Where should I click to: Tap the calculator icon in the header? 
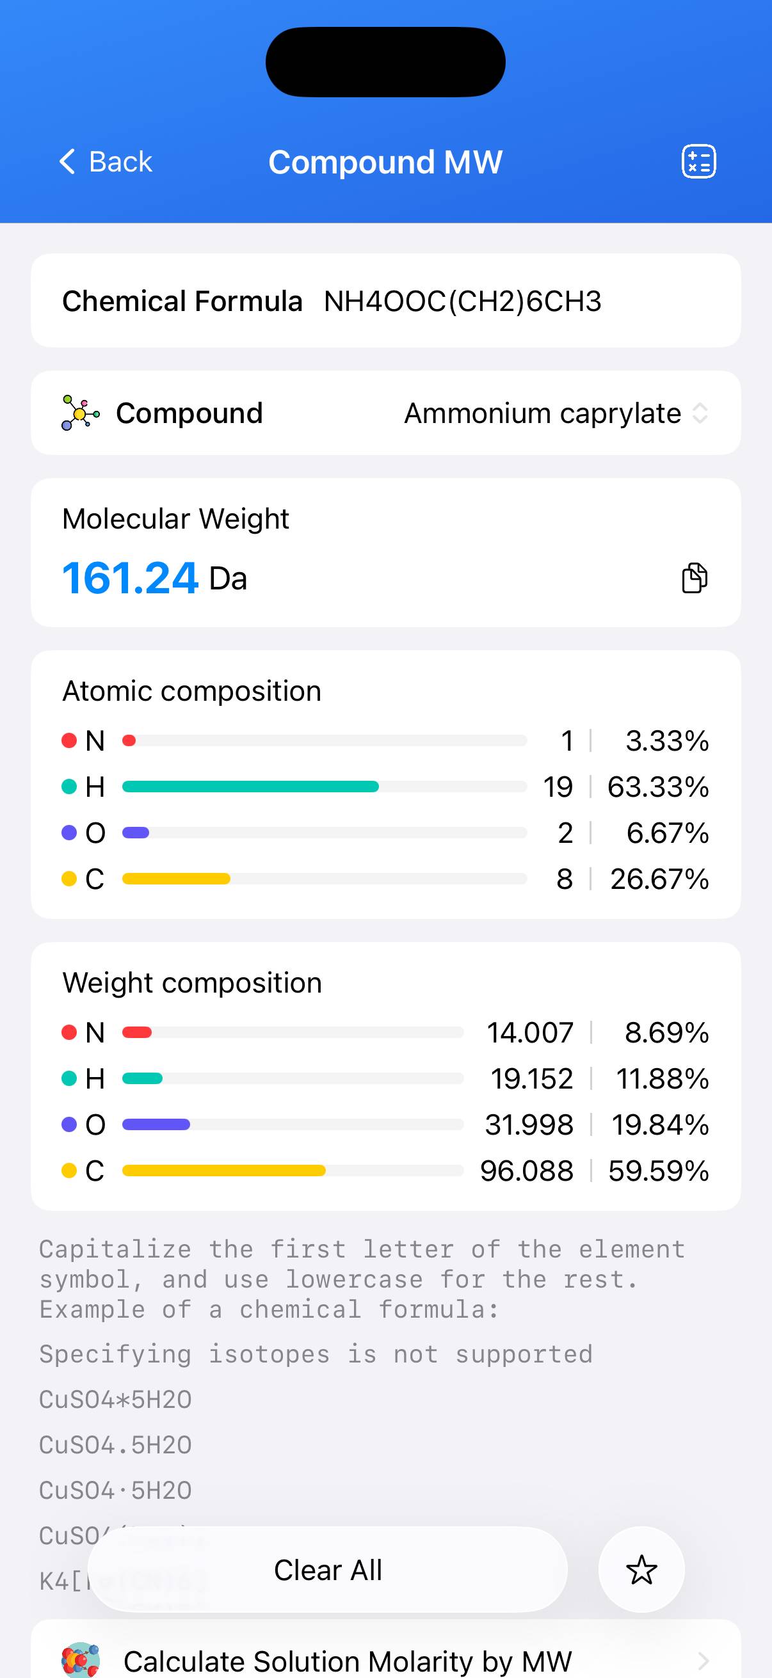[x=698, y=161]
